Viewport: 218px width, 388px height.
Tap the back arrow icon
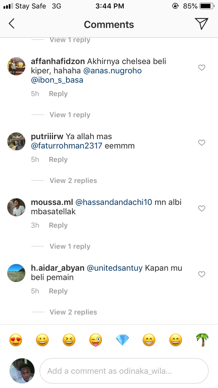pyautogui.click(x=12, y=24)
